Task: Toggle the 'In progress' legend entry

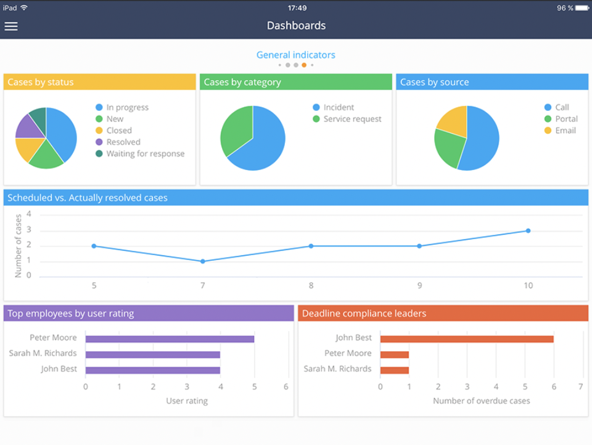Action: pos(126,107)
